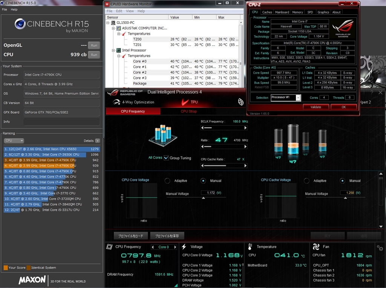
Task: Click the 4-Way Optimization icon
Action: [x=117, y=102]
